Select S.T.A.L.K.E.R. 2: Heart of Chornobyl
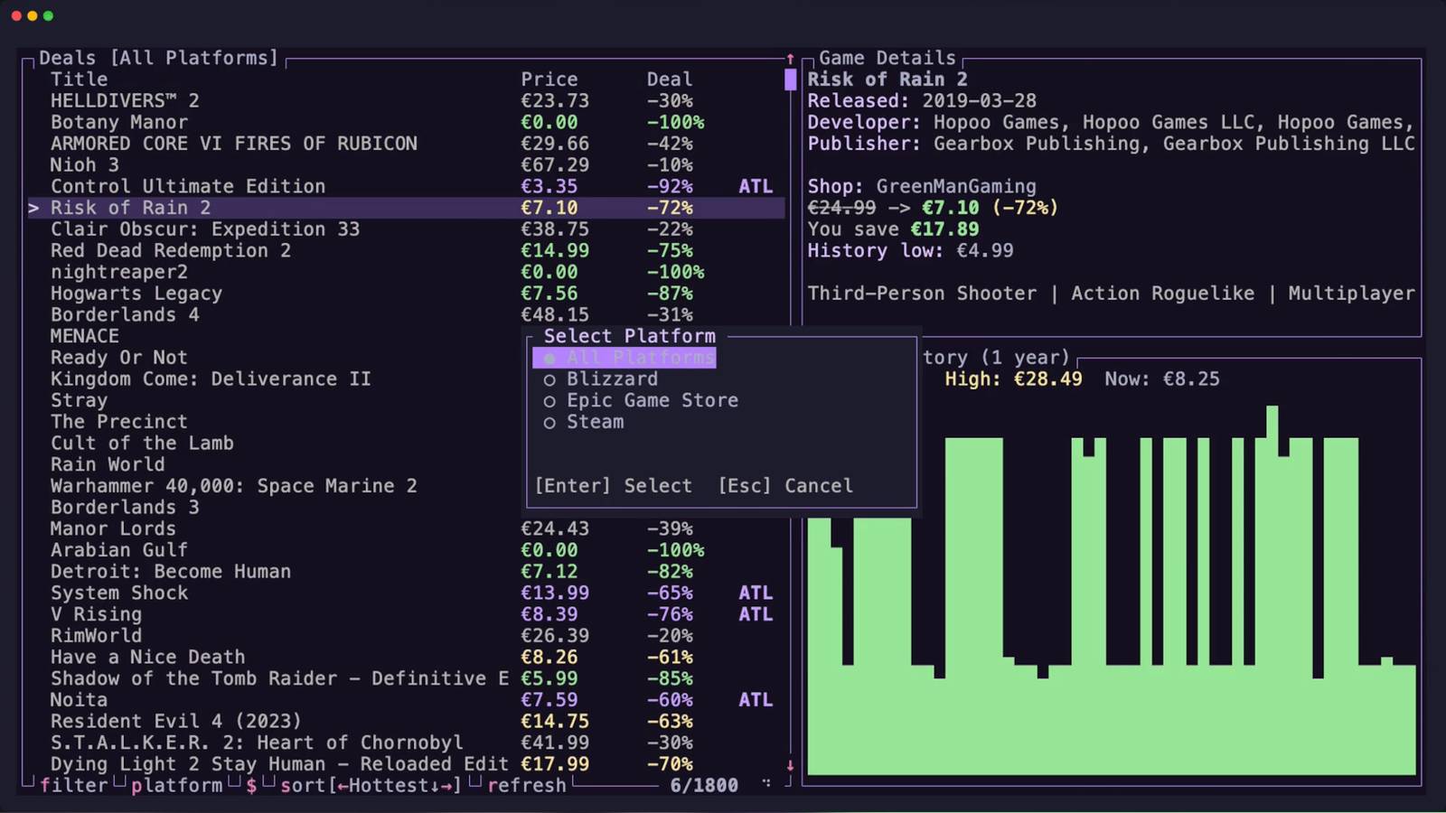The image size is (1446, 813). 407,743
